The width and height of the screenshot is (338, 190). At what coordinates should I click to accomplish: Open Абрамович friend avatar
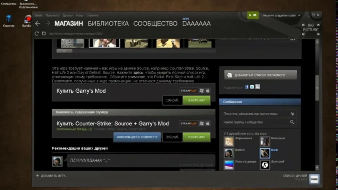coord(229,141)
